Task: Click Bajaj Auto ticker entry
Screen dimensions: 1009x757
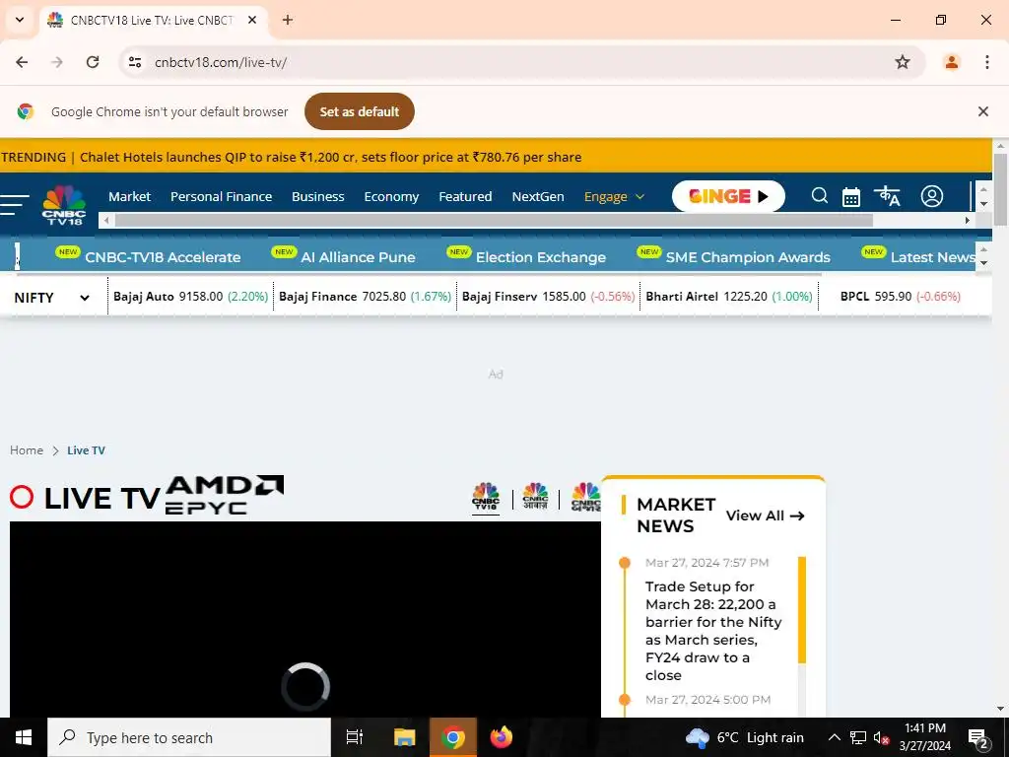Action: click(x=190, y=296)
